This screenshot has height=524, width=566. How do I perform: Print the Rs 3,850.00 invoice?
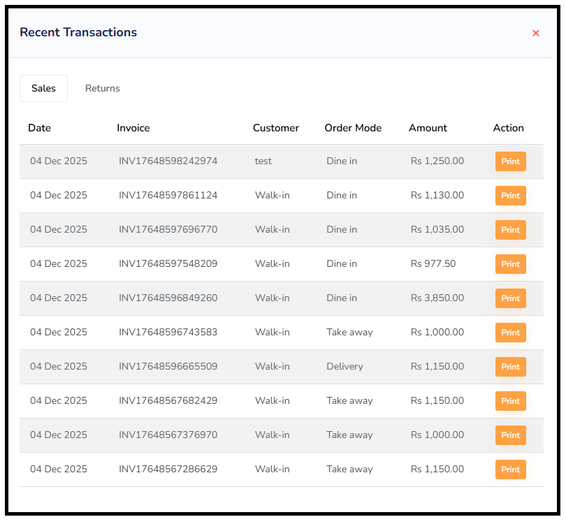[510, 298]
